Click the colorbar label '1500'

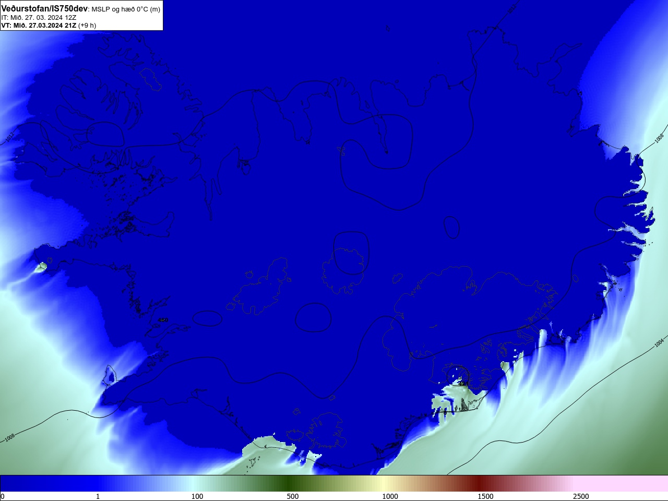tap(485, 496)
